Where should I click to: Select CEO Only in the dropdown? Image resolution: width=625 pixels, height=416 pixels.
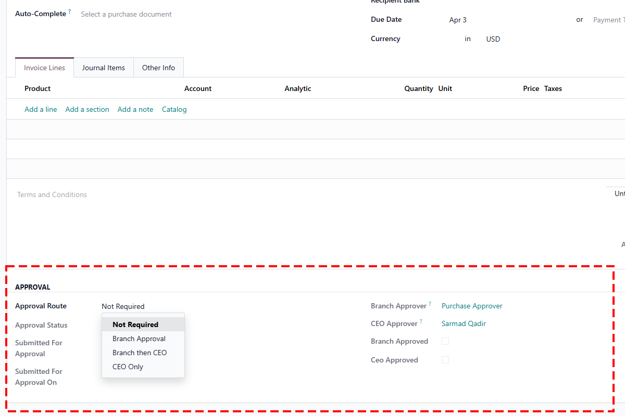128,367
